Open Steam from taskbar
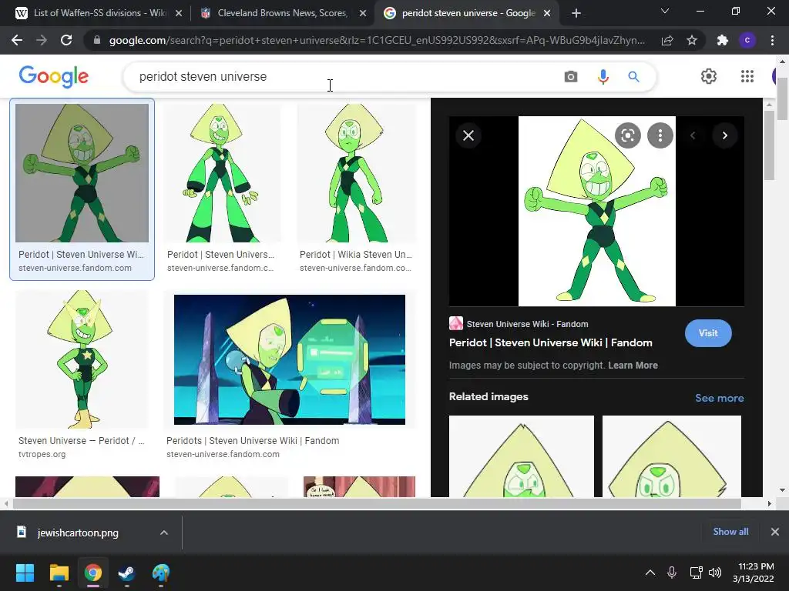789x591 pixels. tap(126, 573)
